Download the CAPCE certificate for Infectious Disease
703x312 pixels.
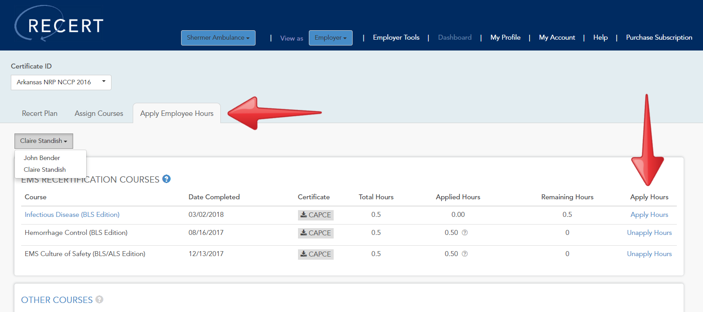coord(315,215)
